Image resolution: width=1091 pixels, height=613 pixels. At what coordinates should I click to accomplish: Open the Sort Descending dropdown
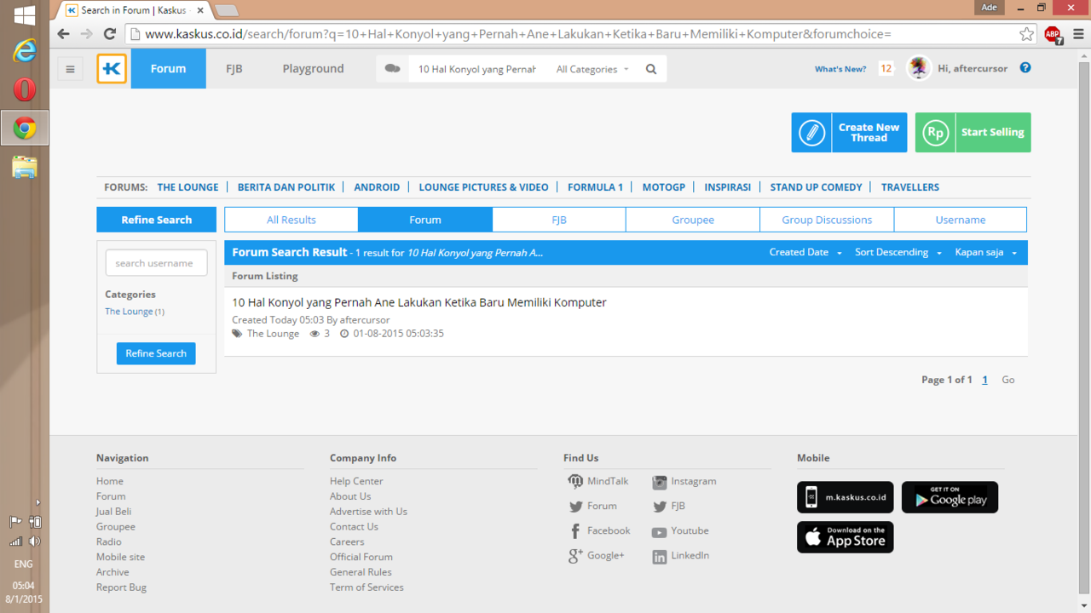click(898, 252)
